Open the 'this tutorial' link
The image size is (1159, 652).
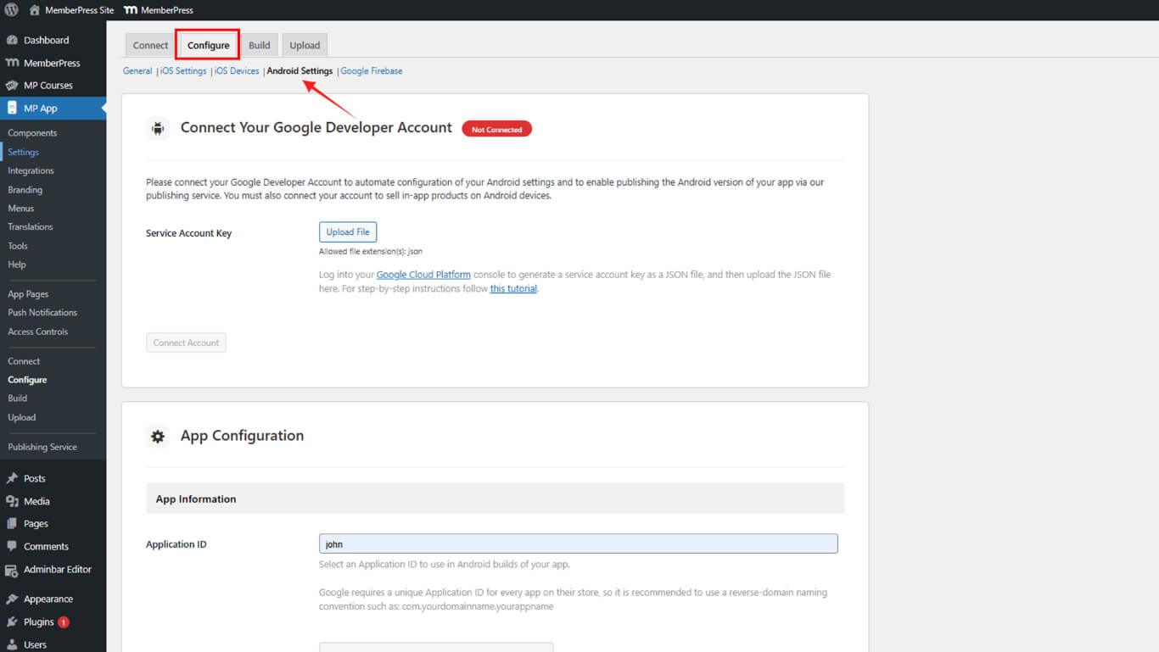pos(513,289)
